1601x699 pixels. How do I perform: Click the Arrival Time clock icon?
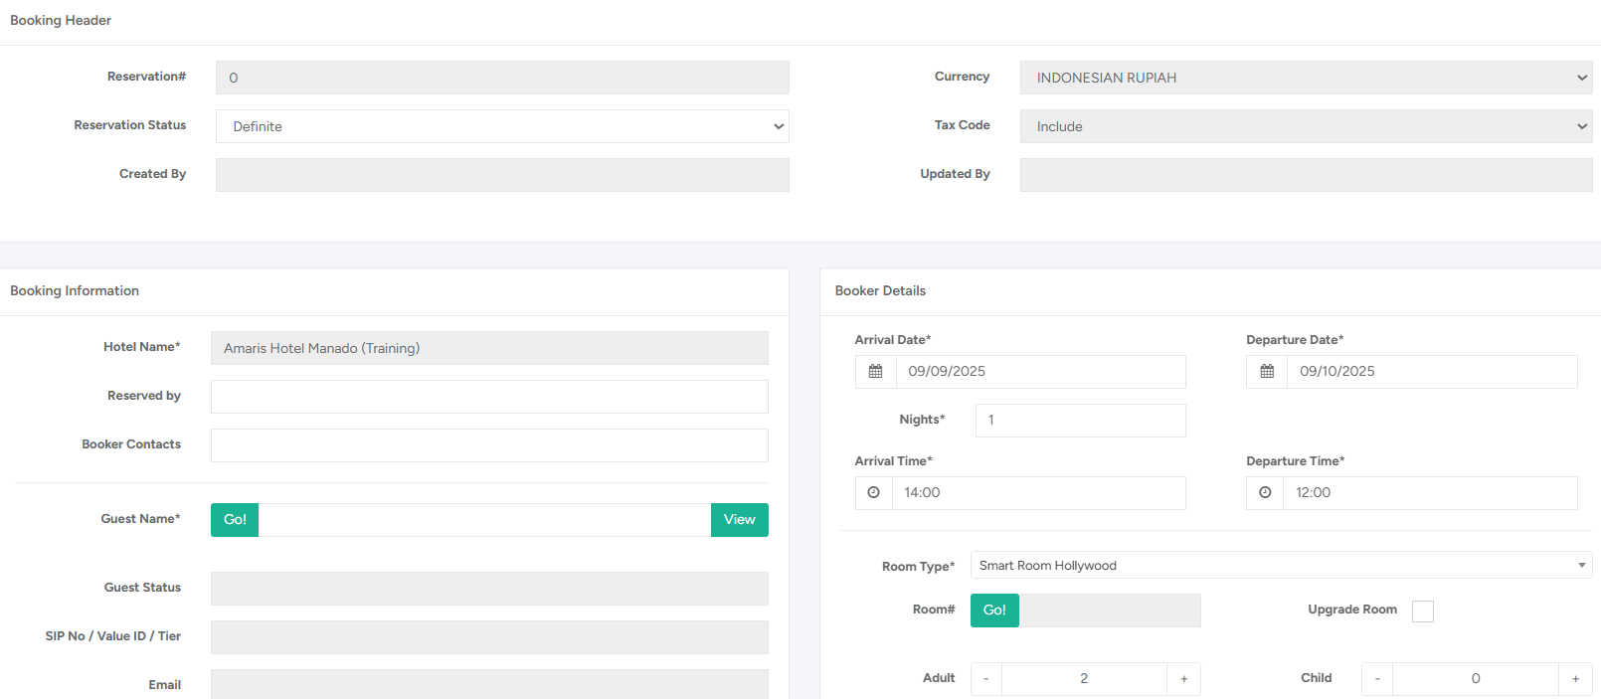[873, 493]
